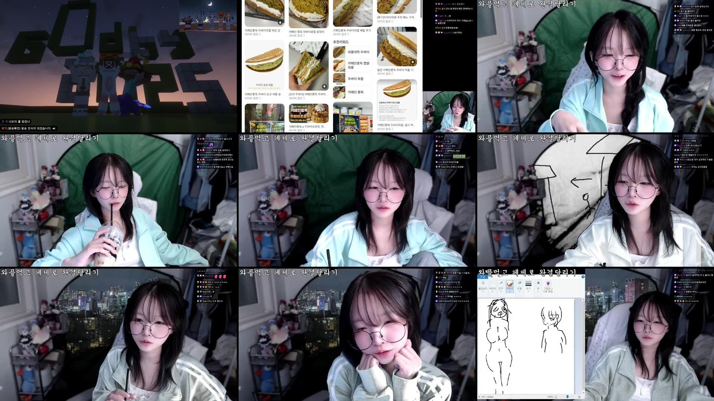Click the Clipboard (클립보드) icon in Paint

click(483, 283)
